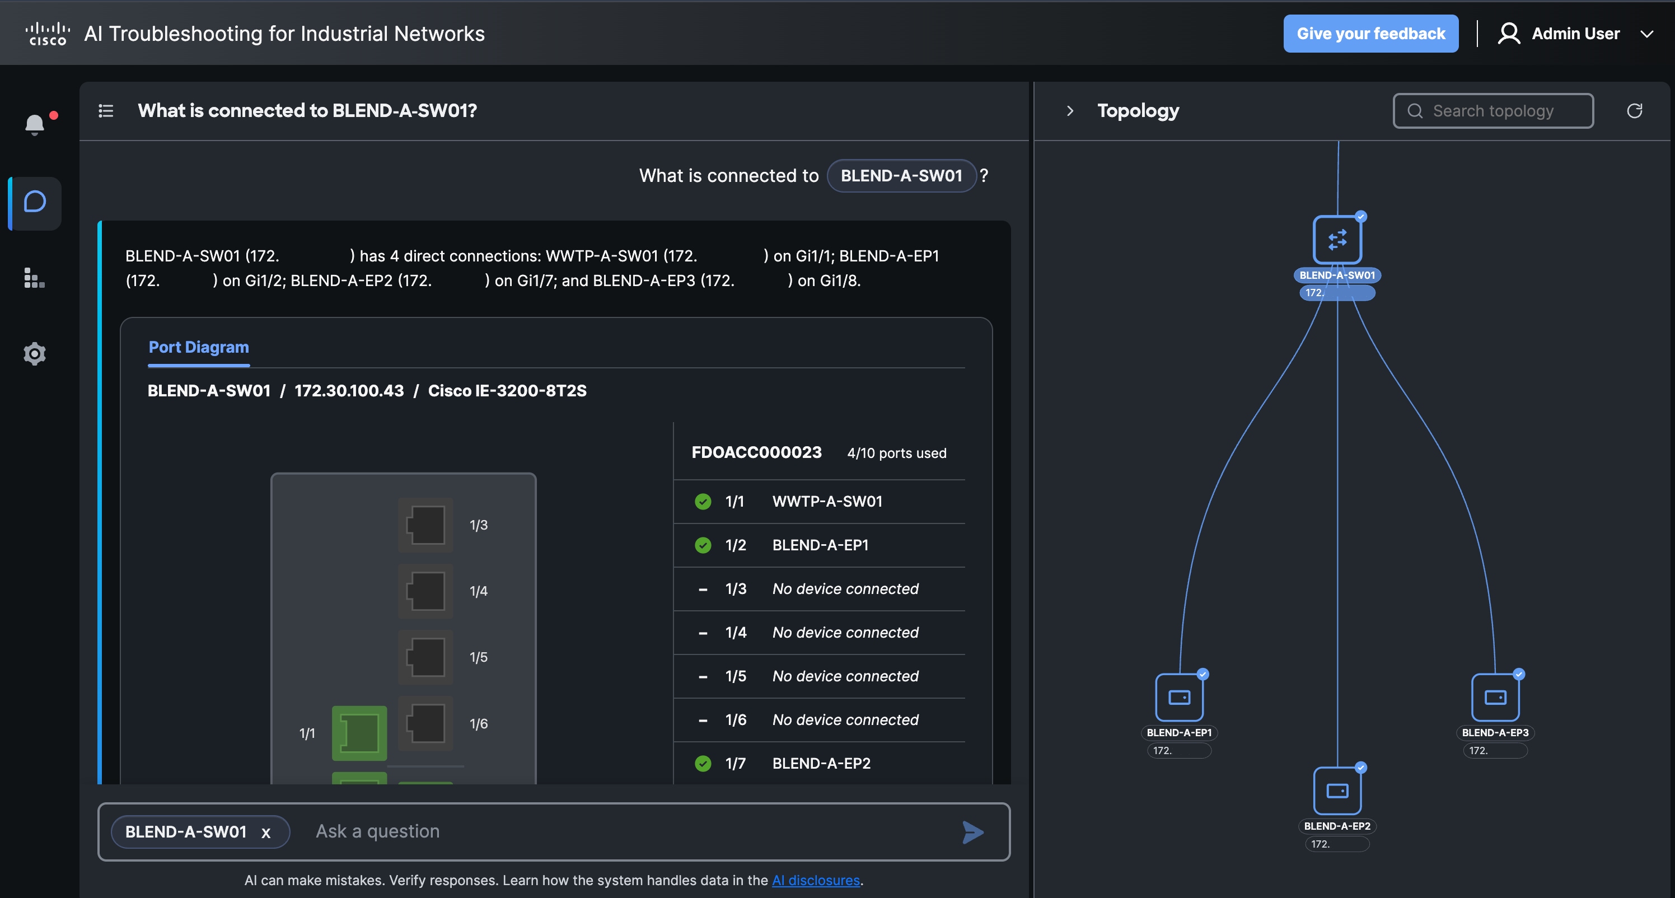Click Give your feedback button
The width and height of the screenshot is (1675, 898).
[1370, 33]
